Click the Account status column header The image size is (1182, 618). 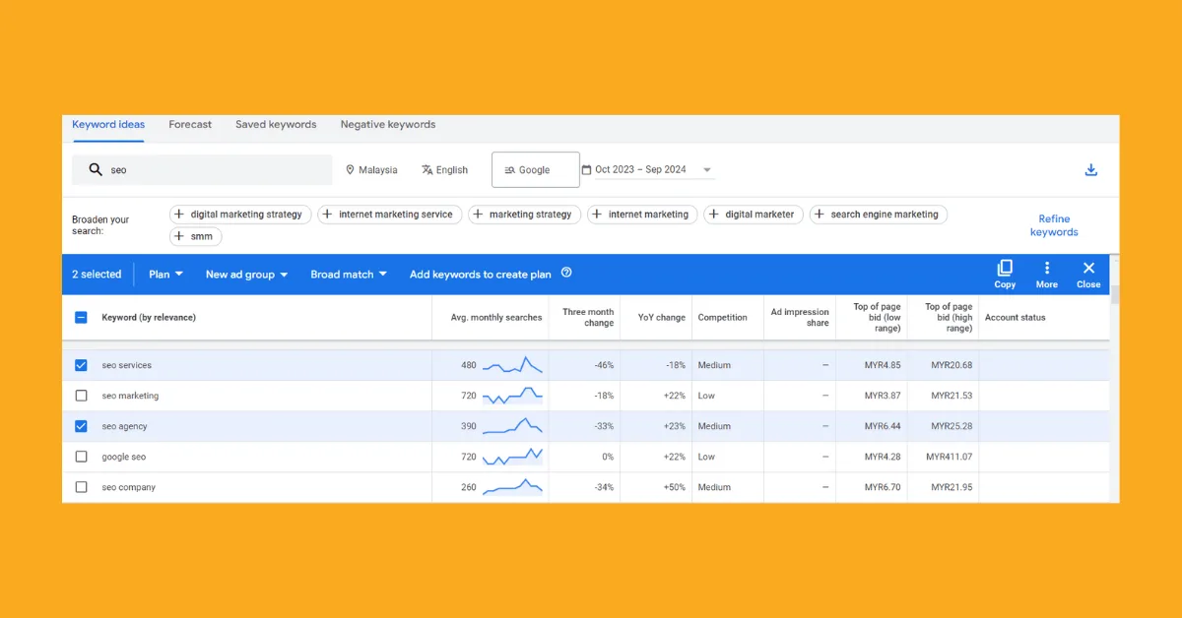[x=1015, y=318]
